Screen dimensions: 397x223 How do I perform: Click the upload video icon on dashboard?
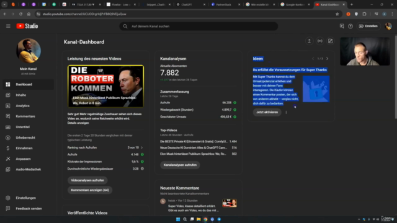(309, 41)
